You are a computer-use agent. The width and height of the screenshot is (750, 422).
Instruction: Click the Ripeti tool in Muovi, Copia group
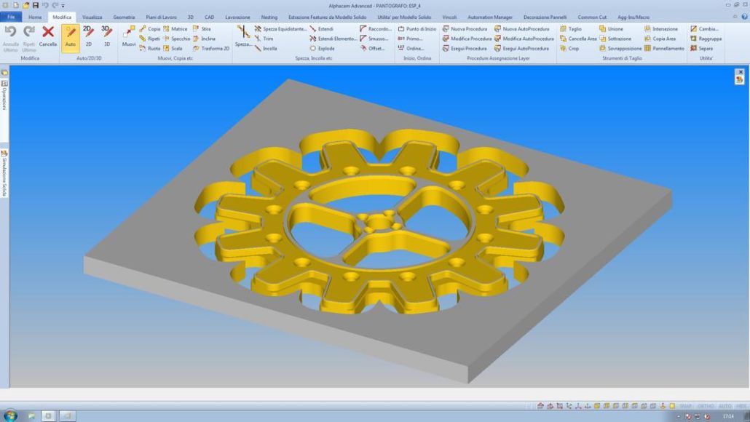click(150, 39)
